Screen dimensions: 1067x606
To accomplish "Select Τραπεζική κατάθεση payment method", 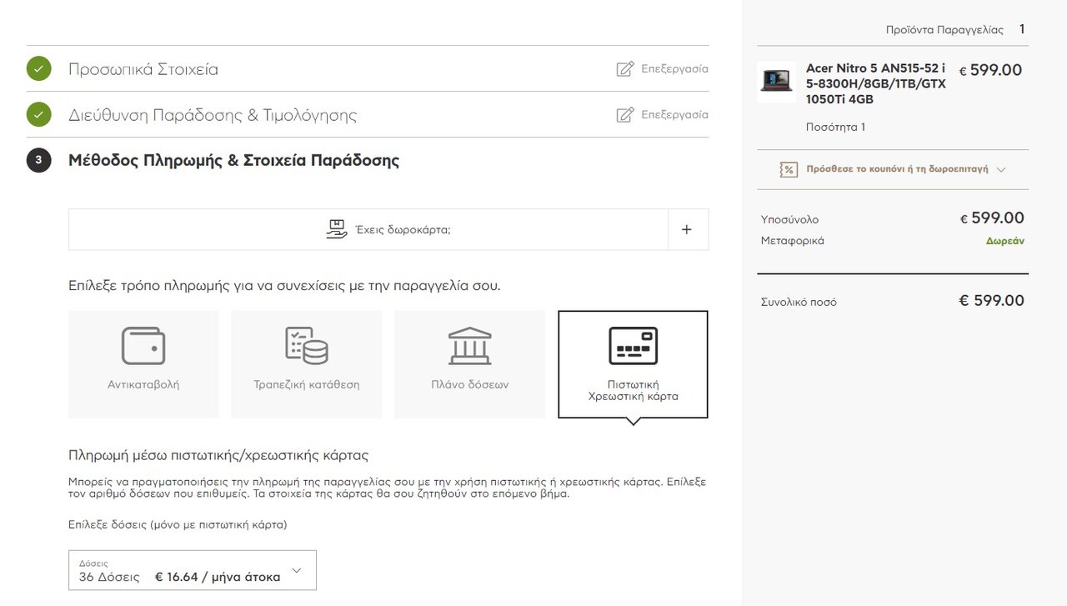I will click(307, 364).
